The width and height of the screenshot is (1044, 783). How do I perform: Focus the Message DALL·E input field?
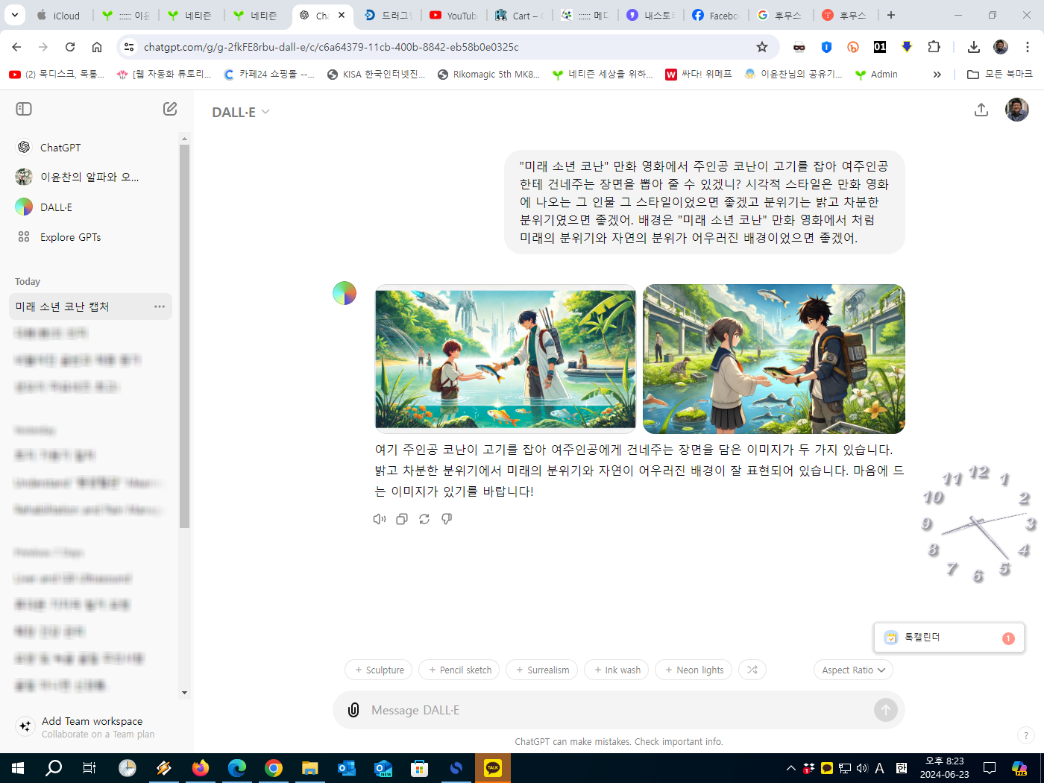(619, 710)
